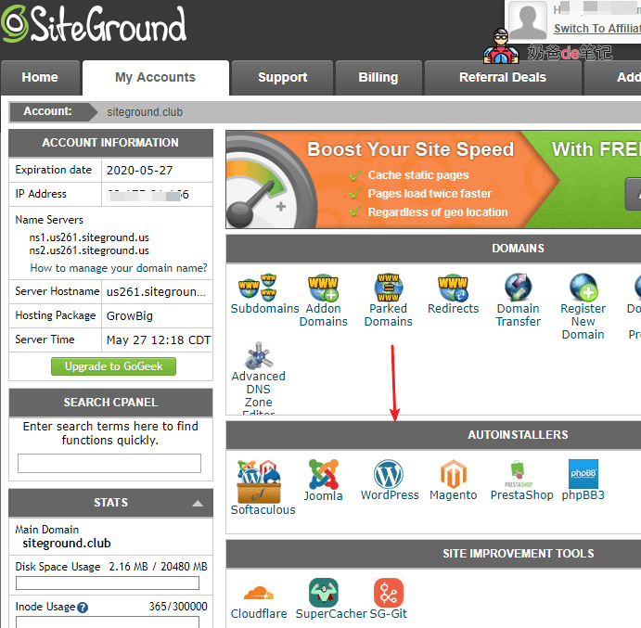This screenshot has height=628, width=641.
Task: Open the SG-Git tool icon
Action: (x=389, y=593)
